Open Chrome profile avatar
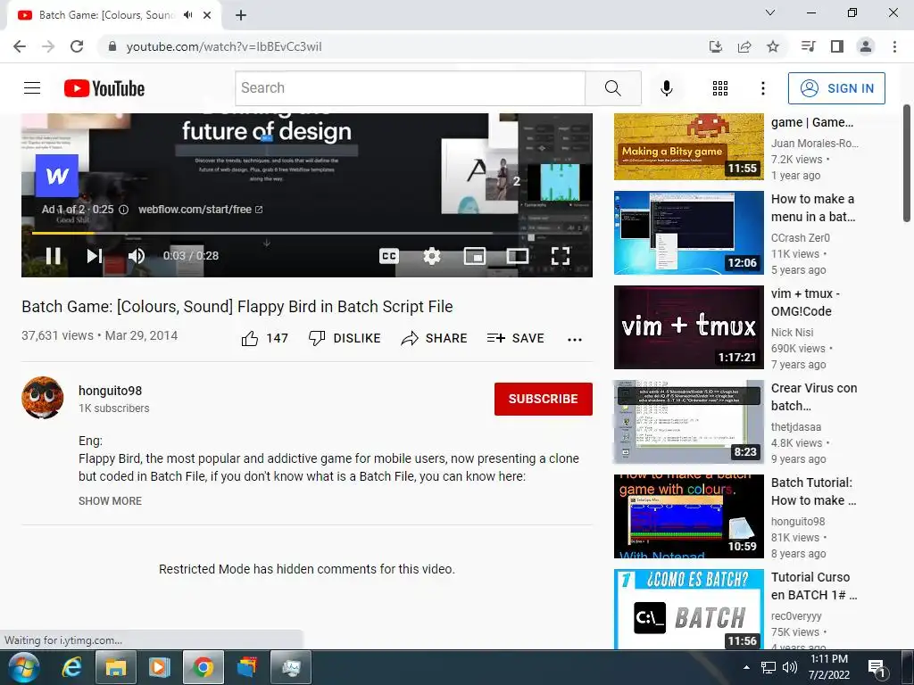The width and height of the screenshot is (914, 685). pyautogui.click(x=866, y=46)
